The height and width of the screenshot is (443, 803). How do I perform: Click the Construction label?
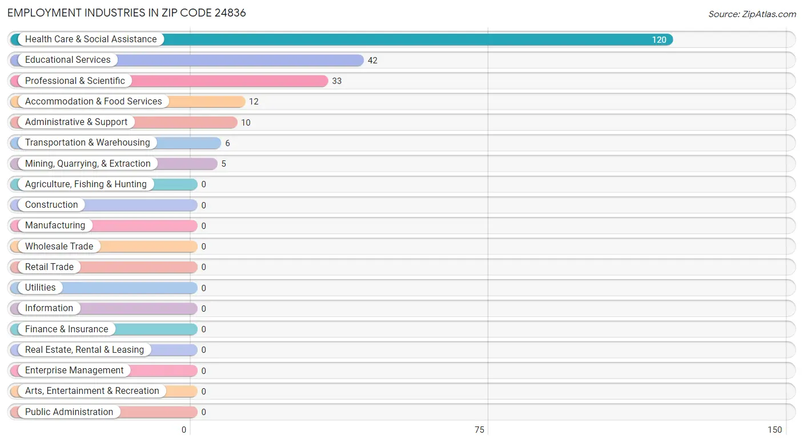click(51, 205)
